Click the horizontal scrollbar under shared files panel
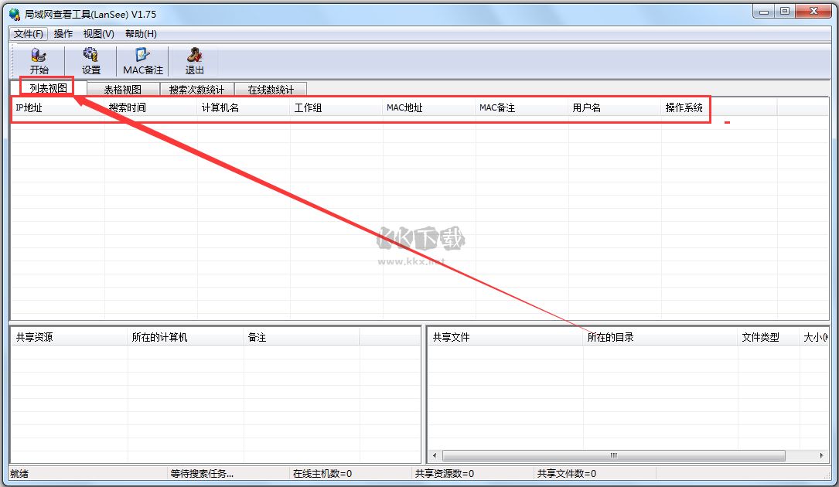Viewport: 839px width, 487px height. click(613, 455)
